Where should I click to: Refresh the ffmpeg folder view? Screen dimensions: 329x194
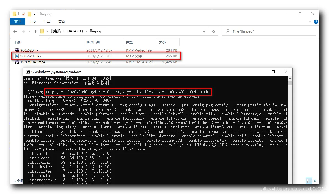point(214,31)
